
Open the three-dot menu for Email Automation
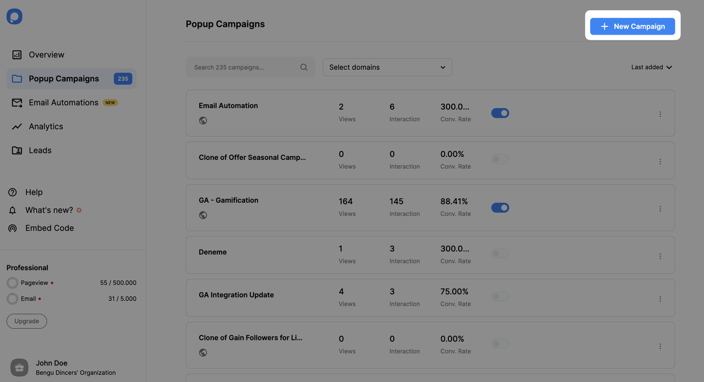pos(660,114)
